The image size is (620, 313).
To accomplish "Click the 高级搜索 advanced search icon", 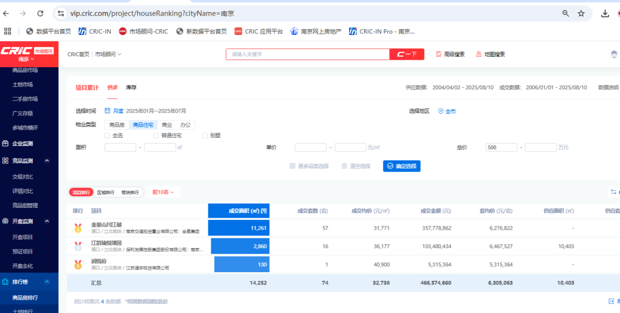I will click(x=439, y=55).
